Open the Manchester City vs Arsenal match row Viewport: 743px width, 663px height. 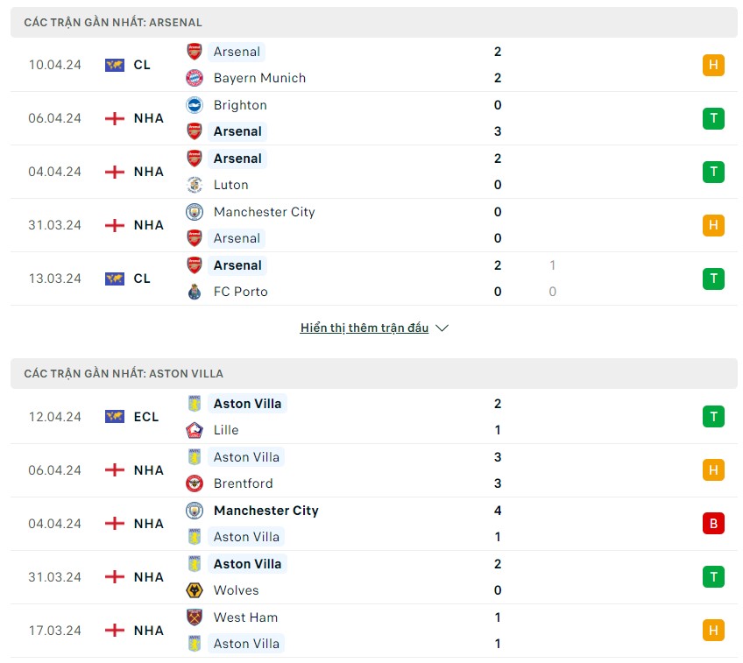pos(374,225)
